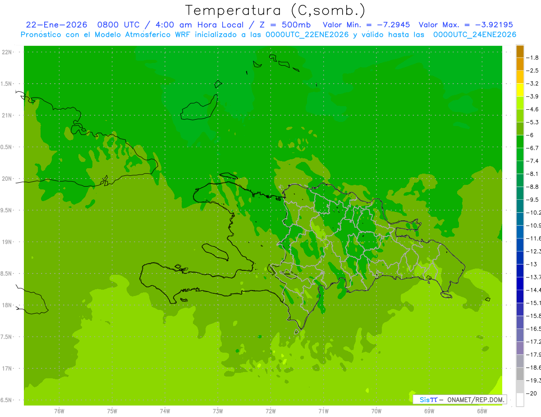Click the 'Valor Min. = -7.2945' text
The width and height of the screenshot is (541, 417).
[367, 25]
